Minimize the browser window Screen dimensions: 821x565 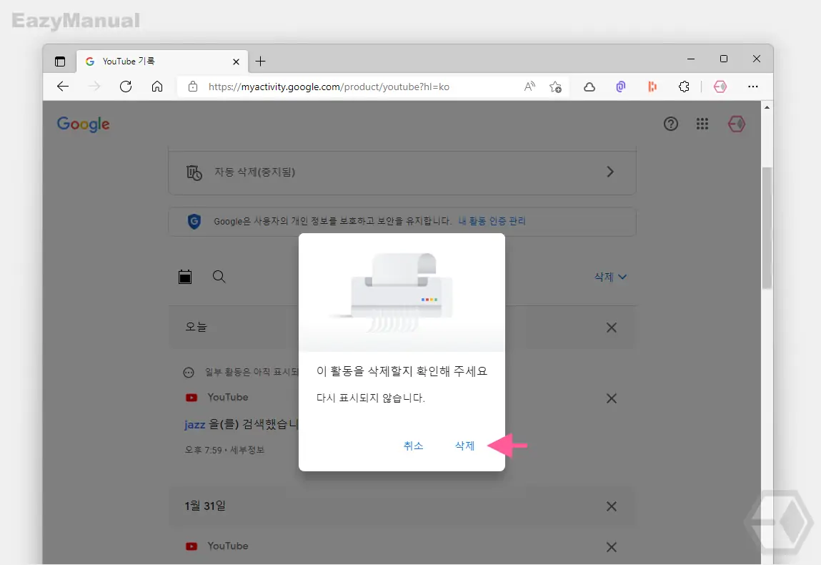[691, 59]
